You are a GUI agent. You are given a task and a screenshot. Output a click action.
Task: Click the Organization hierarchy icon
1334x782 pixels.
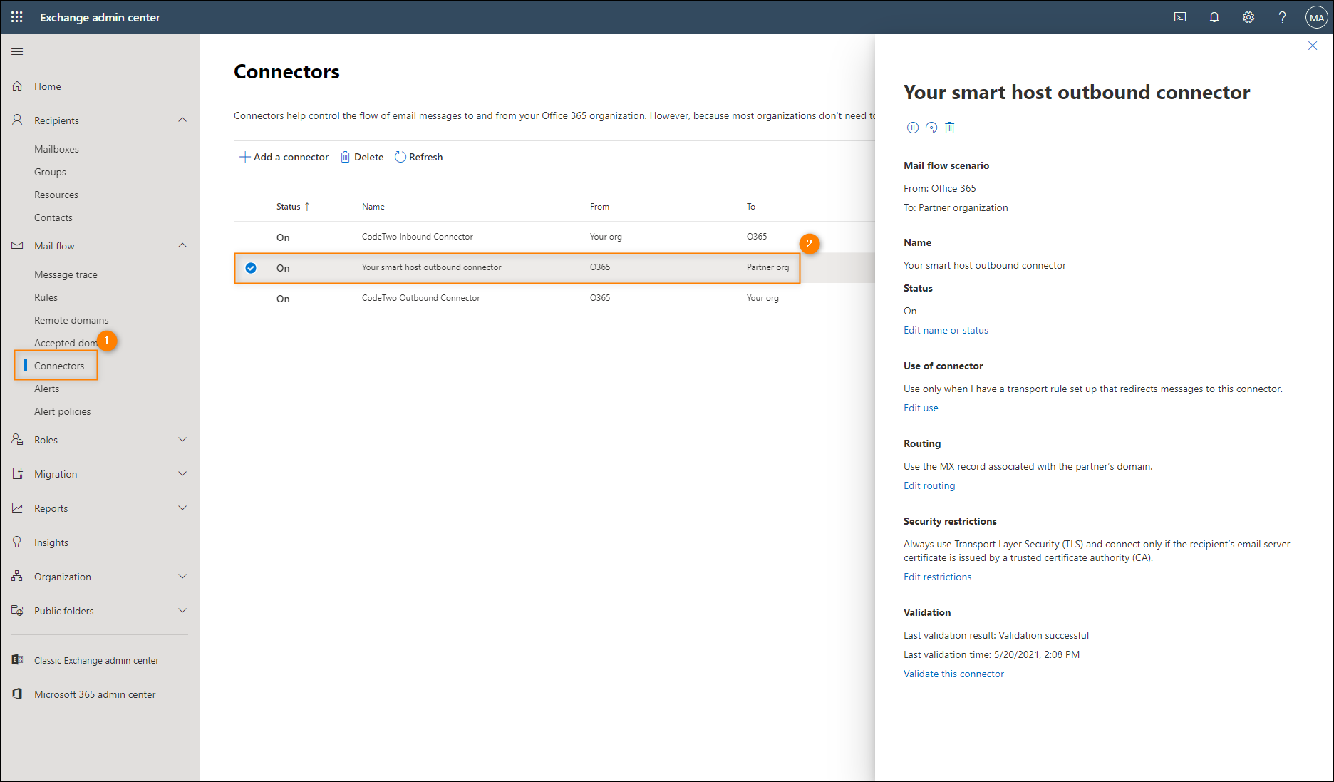point(17,576)
